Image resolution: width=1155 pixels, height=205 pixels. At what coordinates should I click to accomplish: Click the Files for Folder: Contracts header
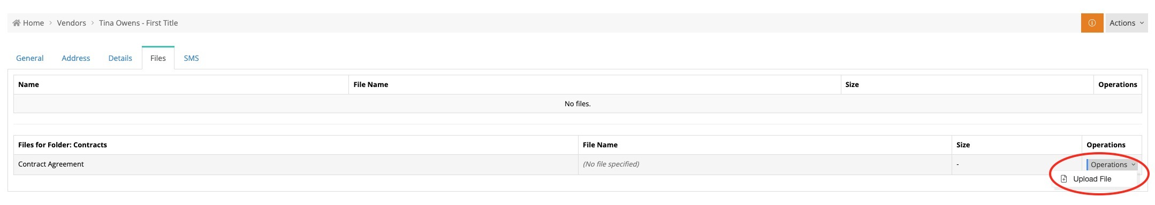coord(63,145)
